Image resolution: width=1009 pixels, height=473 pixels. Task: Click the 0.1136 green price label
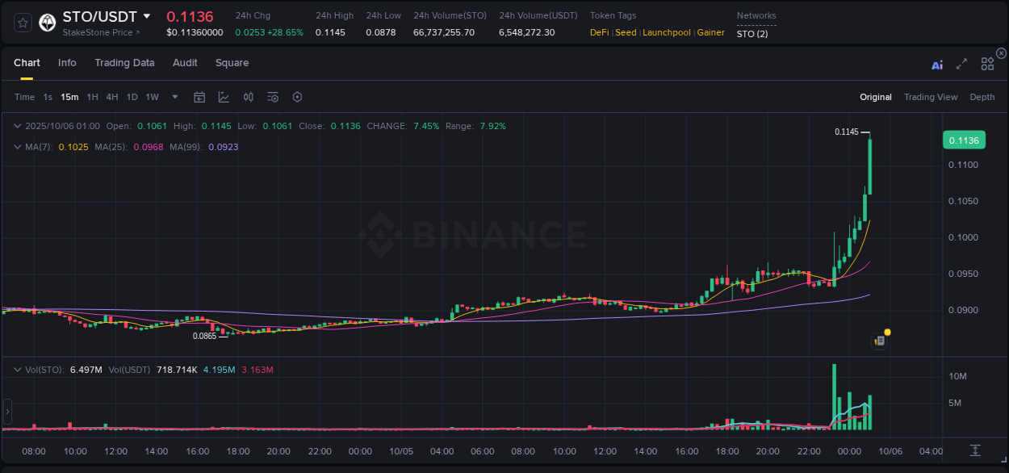tap(964, 140)
